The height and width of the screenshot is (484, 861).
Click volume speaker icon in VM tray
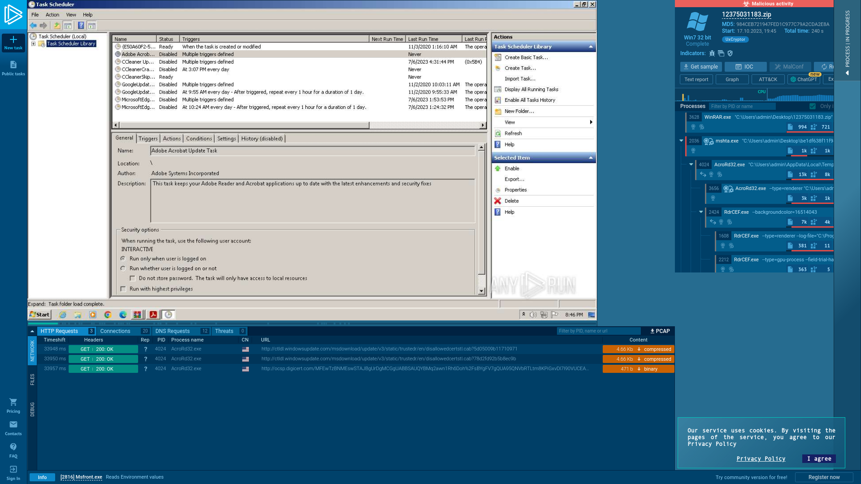point(533,315)
